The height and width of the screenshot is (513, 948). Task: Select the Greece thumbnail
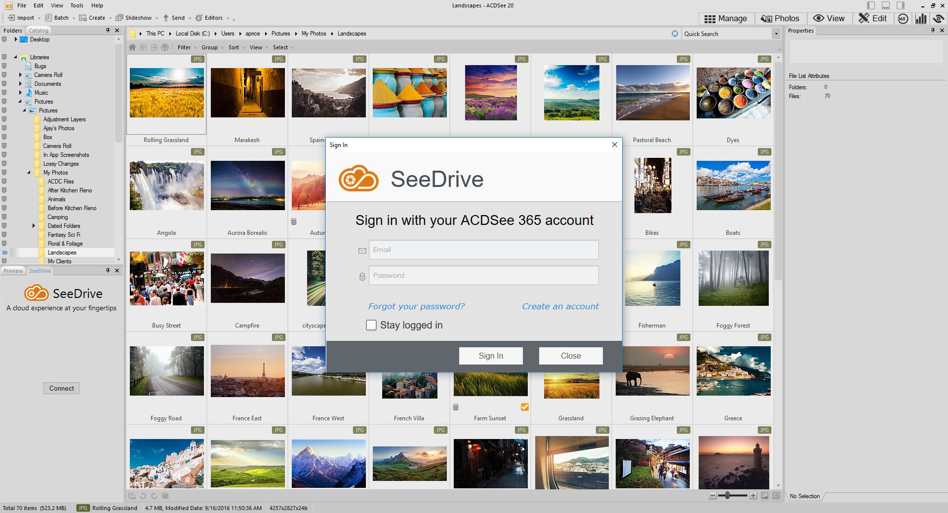pos(733,371)
